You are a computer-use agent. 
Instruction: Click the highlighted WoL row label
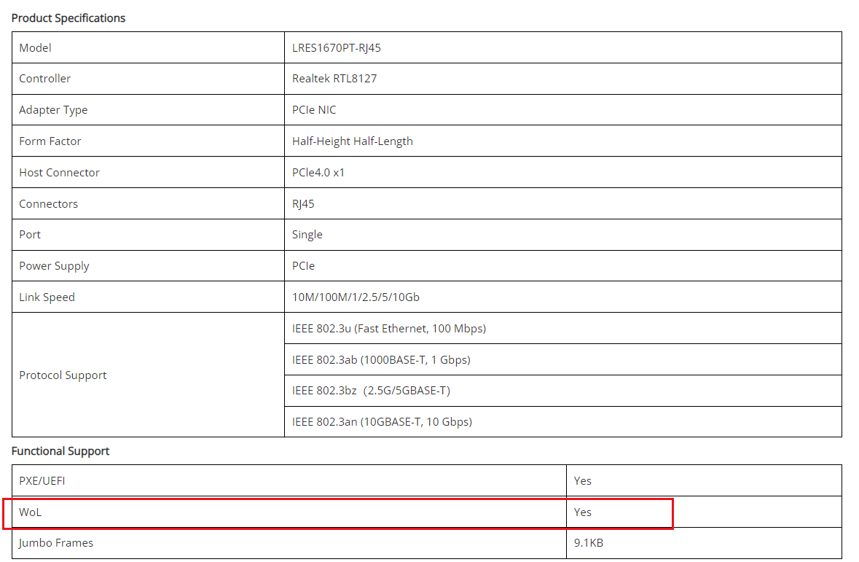(31, 512)
